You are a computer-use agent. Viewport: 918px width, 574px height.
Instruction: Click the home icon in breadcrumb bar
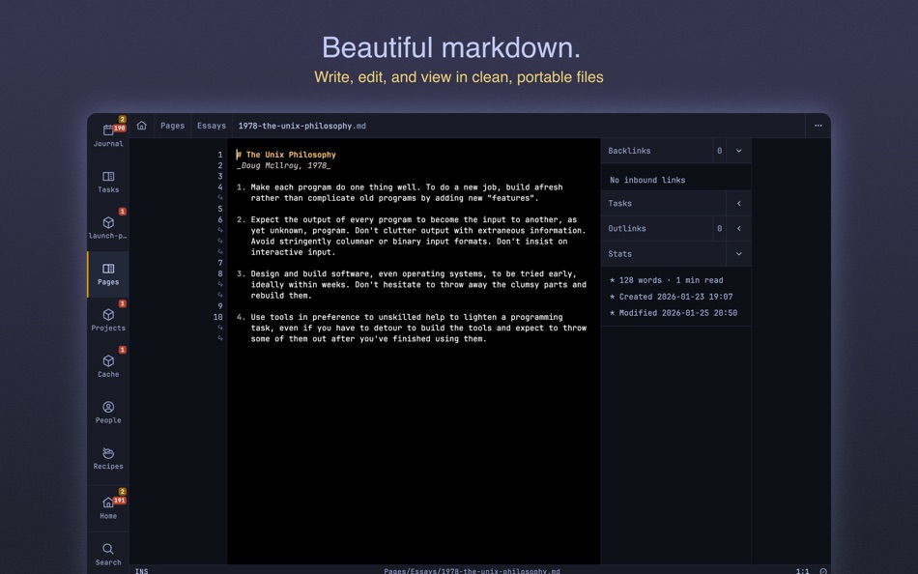point(142,126)
